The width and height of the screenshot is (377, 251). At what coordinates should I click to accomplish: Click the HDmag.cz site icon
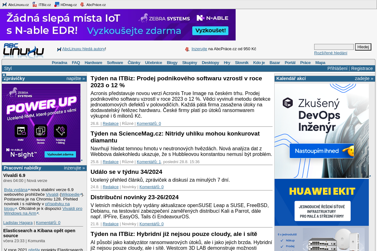point(57,4)
